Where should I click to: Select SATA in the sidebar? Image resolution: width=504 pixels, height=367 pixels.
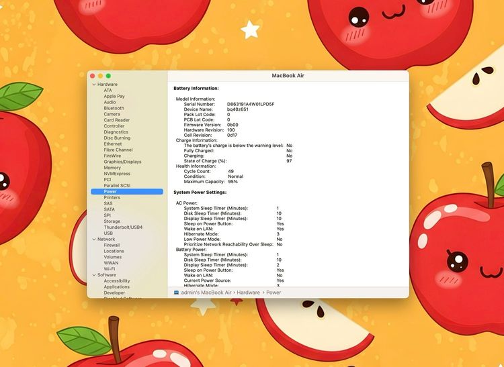pyautogui.click(x=110, y=209)
